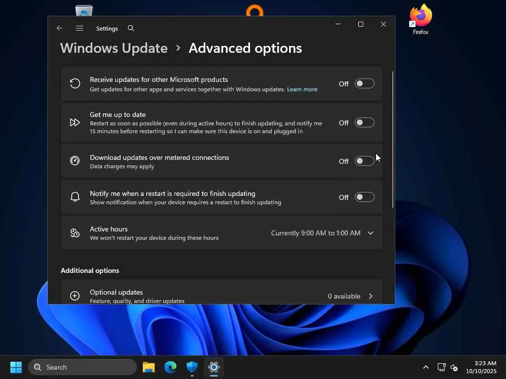Show hidden icons in the system tray
This screenshot has width=506, height=379.
coord(426,367)
